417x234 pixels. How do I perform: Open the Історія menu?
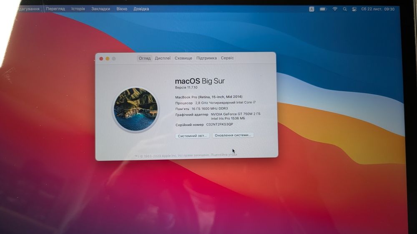point(78,9)
